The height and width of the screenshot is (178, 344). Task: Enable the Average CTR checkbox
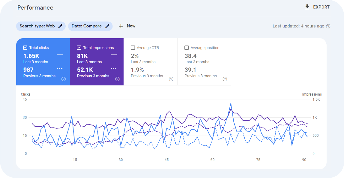coord(133,47)
